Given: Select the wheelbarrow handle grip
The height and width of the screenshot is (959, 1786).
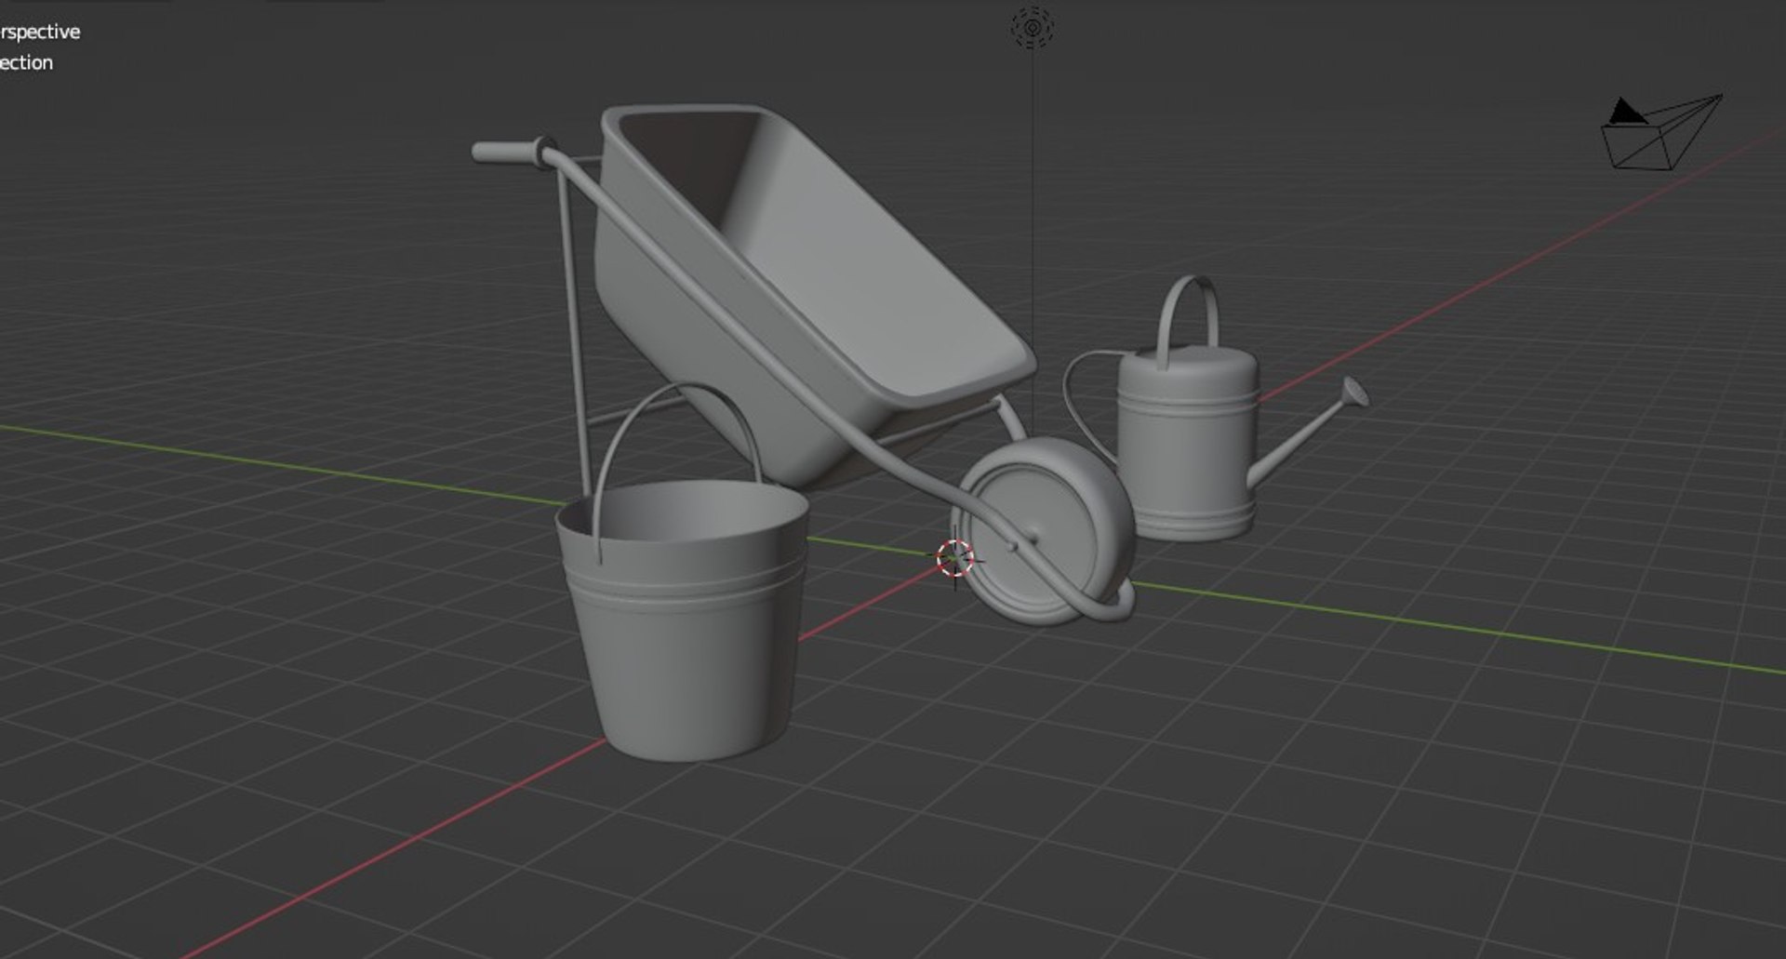Looking at the screenshot, I should click(x=513, y=152).
